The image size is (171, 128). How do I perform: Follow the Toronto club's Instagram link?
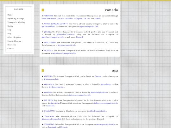coord(78,19)
